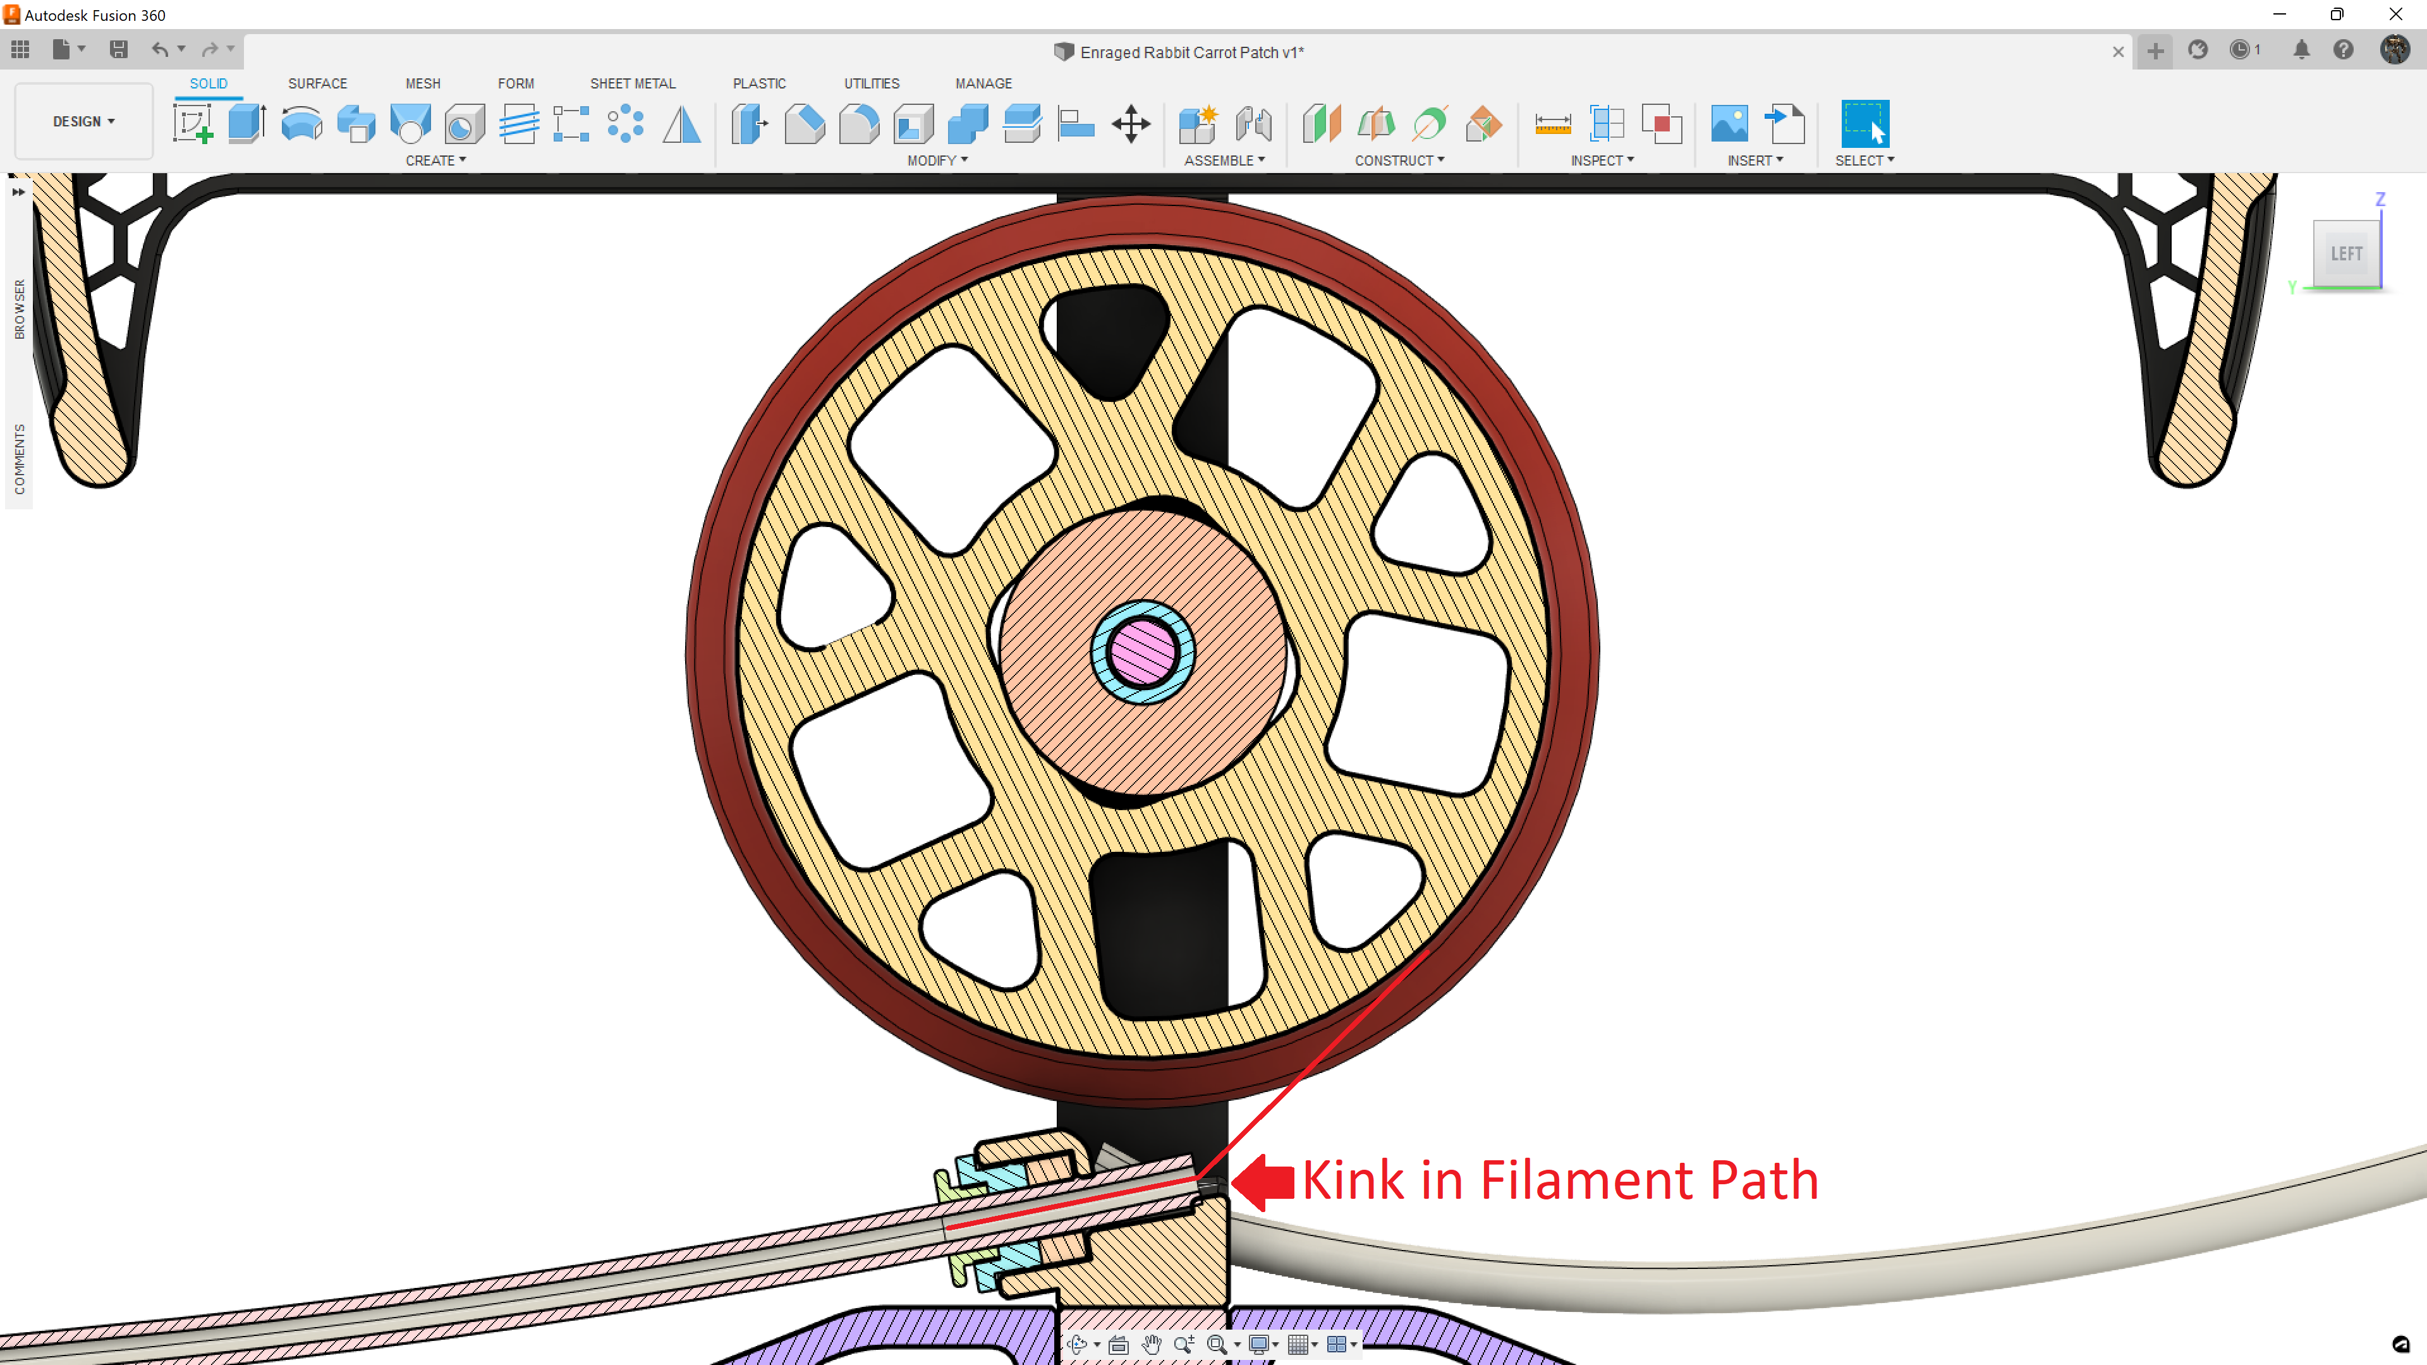2427x1365 pixels.
Task: Select the Extrude tool
Action: (247, 123)
